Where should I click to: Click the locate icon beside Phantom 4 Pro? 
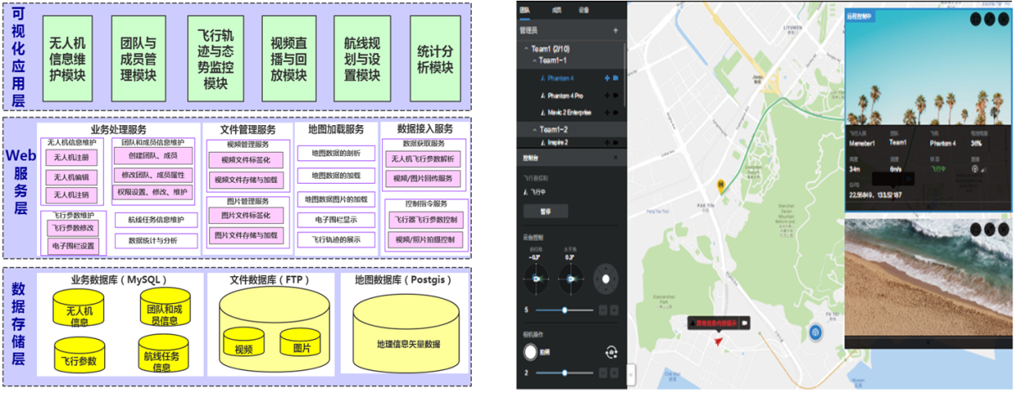pos(606,96)
